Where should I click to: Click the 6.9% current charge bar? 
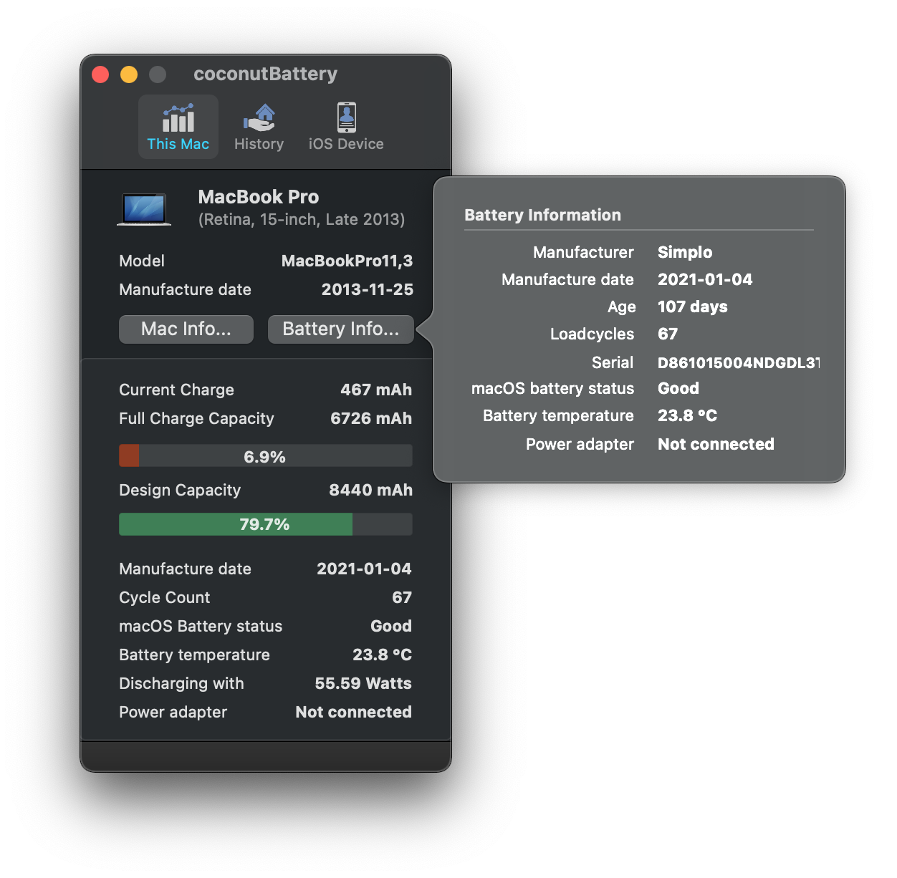tap(265, 456)
